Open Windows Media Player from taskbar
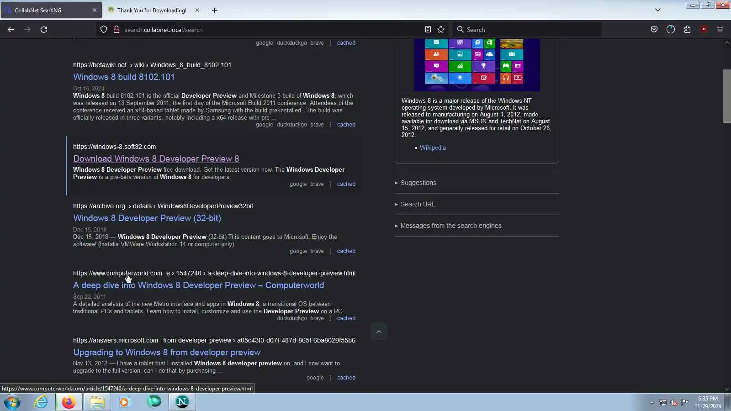The height and width of the screenshot is (411, 731). coord(125,402)
